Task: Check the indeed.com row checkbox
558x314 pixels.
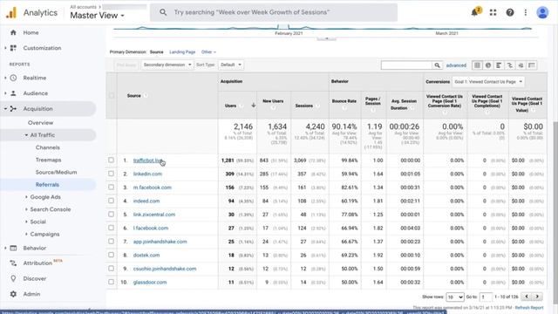Action: (x=112, y=201)
